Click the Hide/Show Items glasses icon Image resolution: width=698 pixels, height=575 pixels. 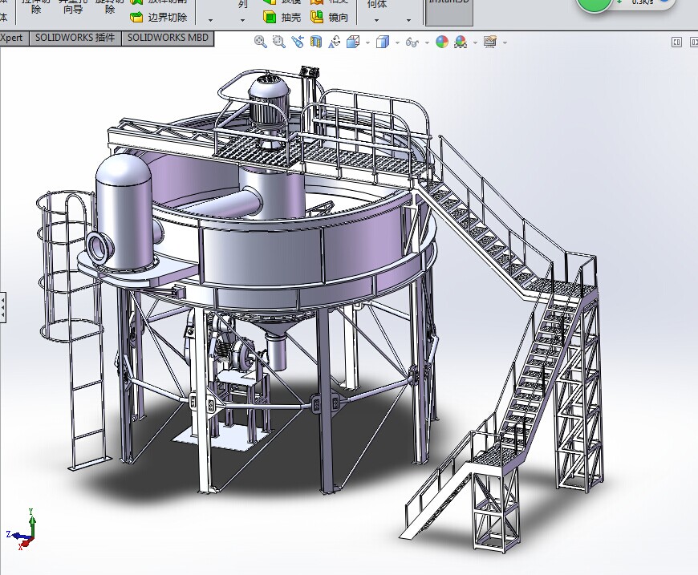click(412, 42)
